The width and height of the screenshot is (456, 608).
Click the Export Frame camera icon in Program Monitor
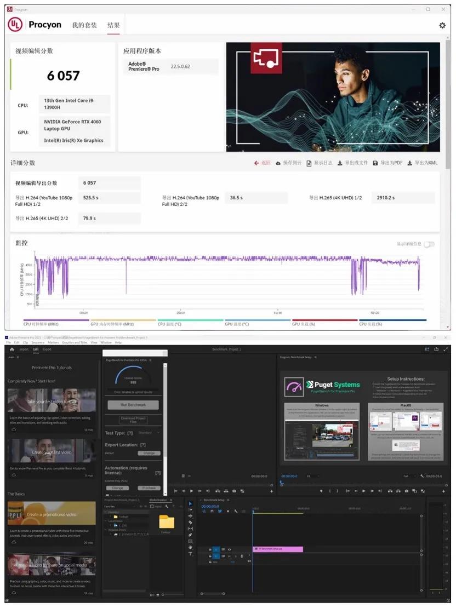tap(406, 490)
